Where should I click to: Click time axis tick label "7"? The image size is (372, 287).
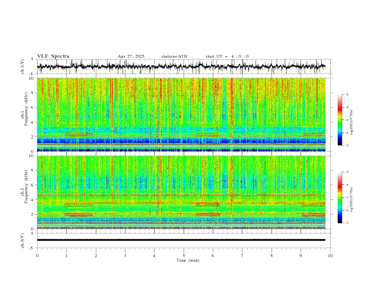pos(242,256)
